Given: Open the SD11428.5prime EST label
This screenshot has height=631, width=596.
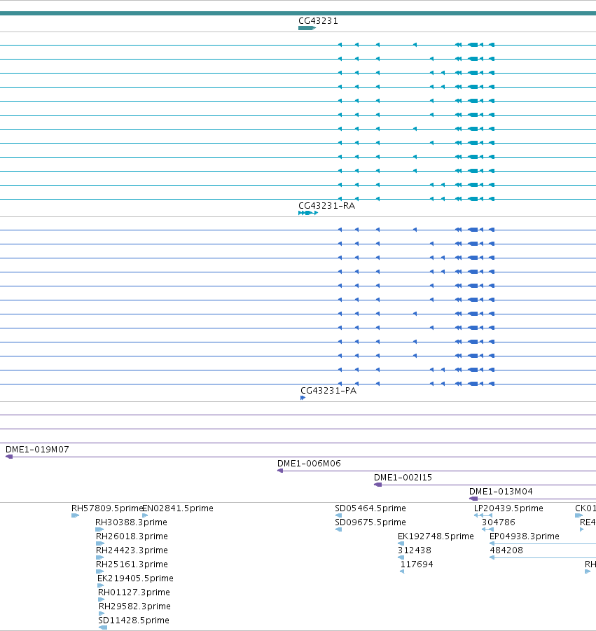Looking at the screenshot, I should coord(134,620).
